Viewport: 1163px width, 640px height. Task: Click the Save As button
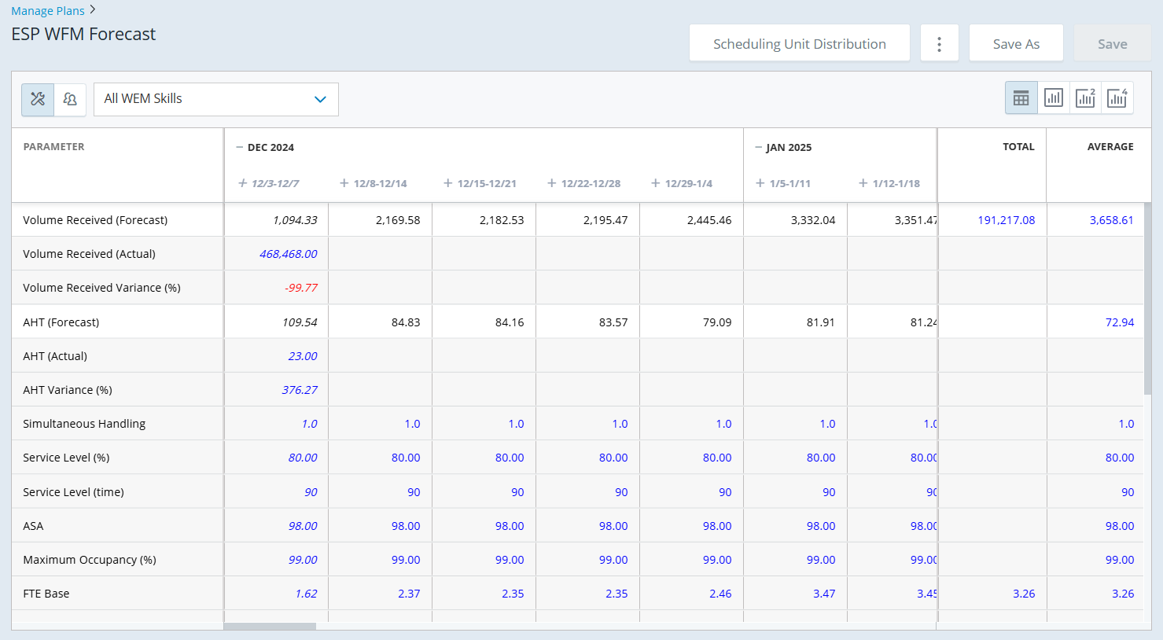pos(1016,43)
